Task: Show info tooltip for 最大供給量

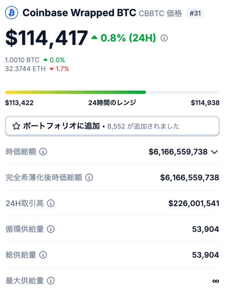Action: pyautogui.click(x=51, y=281)
